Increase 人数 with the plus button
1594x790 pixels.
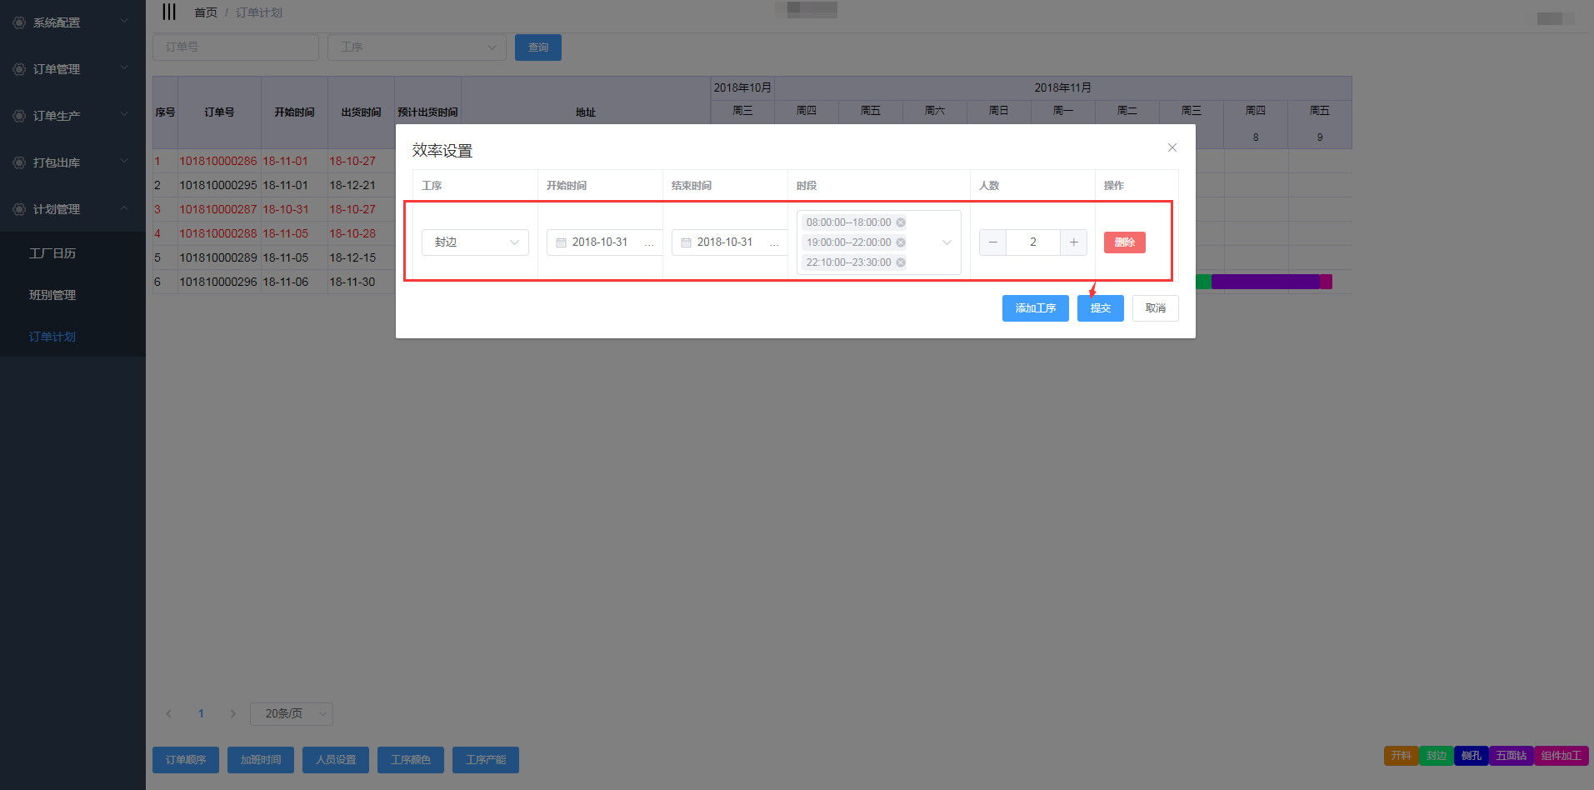(1073, 242)
